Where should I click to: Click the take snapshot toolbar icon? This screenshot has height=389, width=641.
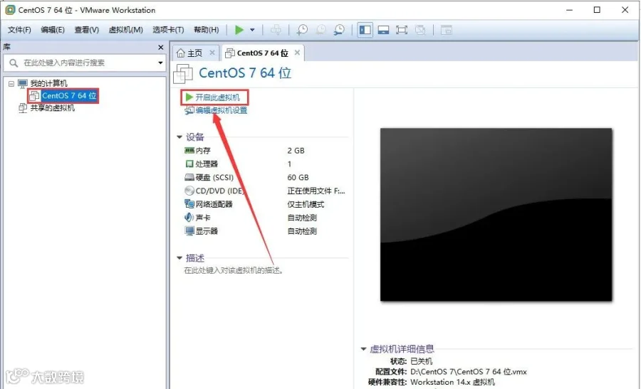pyautogui.click(x=302, y=30)
